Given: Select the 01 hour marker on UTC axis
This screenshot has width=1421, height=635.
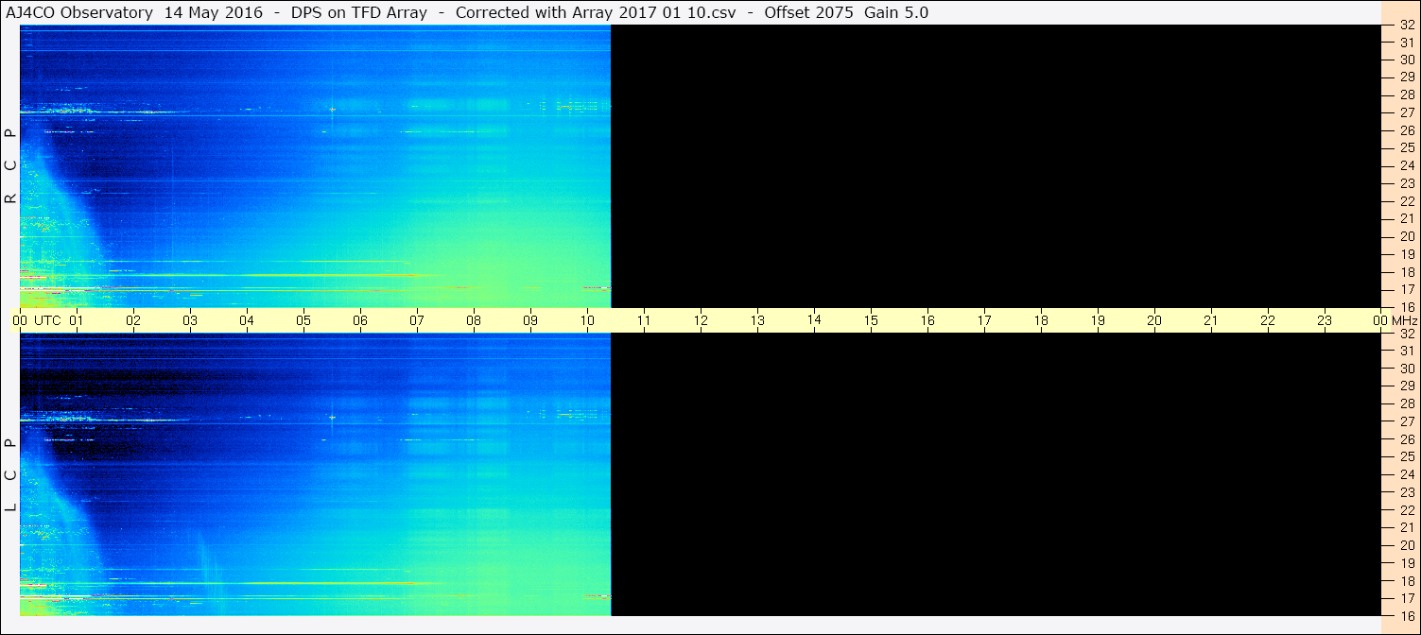Looking at the screenshot, I should [77, 320].
